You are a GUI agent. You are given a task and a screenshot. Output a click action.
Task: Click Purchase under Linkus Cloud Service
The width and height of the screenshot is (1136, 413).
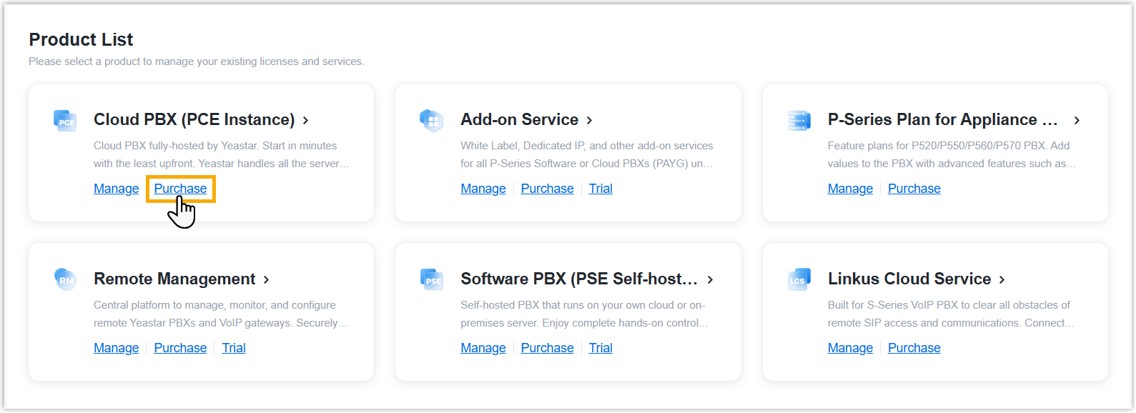click(x=914, y=348)
